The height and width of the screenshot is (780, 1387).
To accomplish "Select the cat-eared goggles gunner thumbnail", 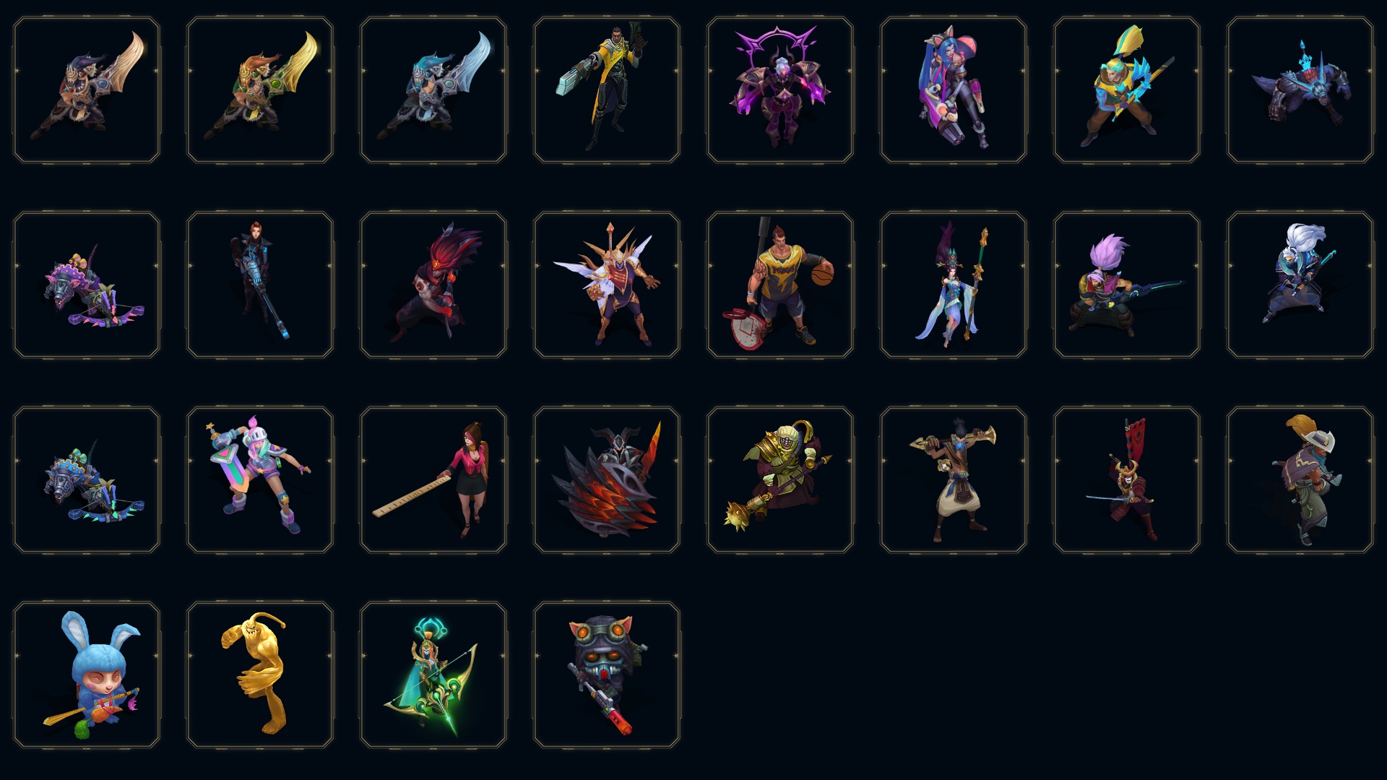I will click(x=607, y=675).
